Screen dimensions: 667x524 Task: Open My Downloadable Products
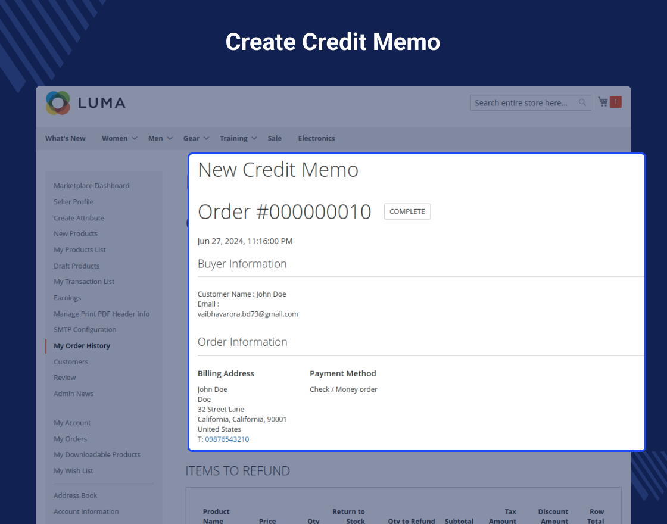pyautogui.click(x=97, y=455)
